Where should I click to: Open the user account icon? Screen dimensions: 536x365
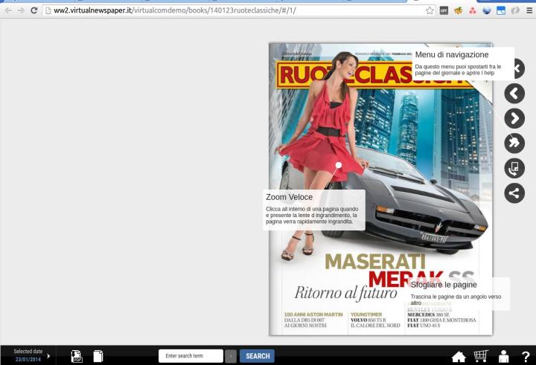(x=504, y=356)
